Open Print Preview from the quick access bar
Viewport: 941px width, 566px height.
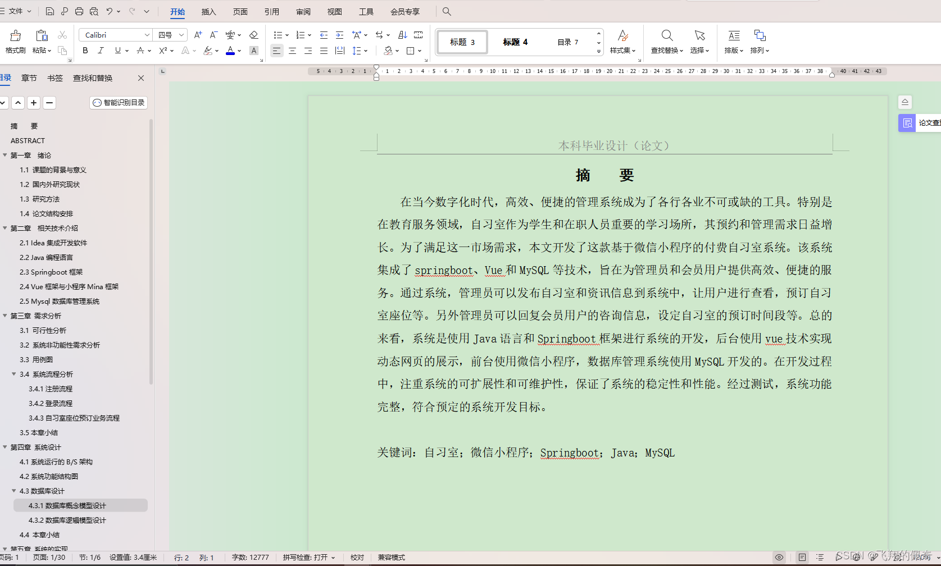coord(94,11)
